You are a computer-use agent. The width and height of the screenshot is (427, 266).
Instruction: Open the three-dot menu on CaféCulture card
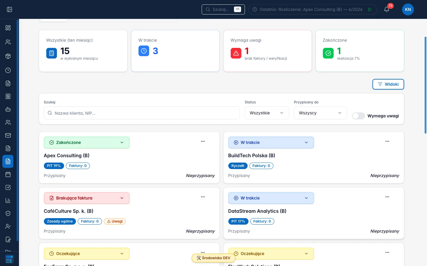pos(203,197)
